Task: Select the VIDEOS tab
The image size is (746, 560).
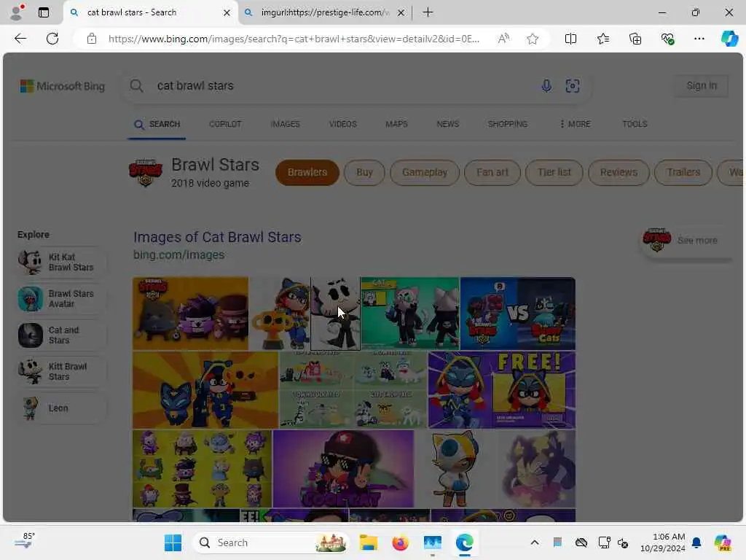Action: (x=342, y=124)
